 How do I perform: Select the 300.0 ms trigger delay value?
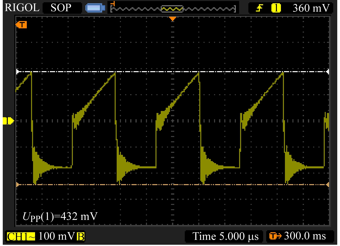305,236
